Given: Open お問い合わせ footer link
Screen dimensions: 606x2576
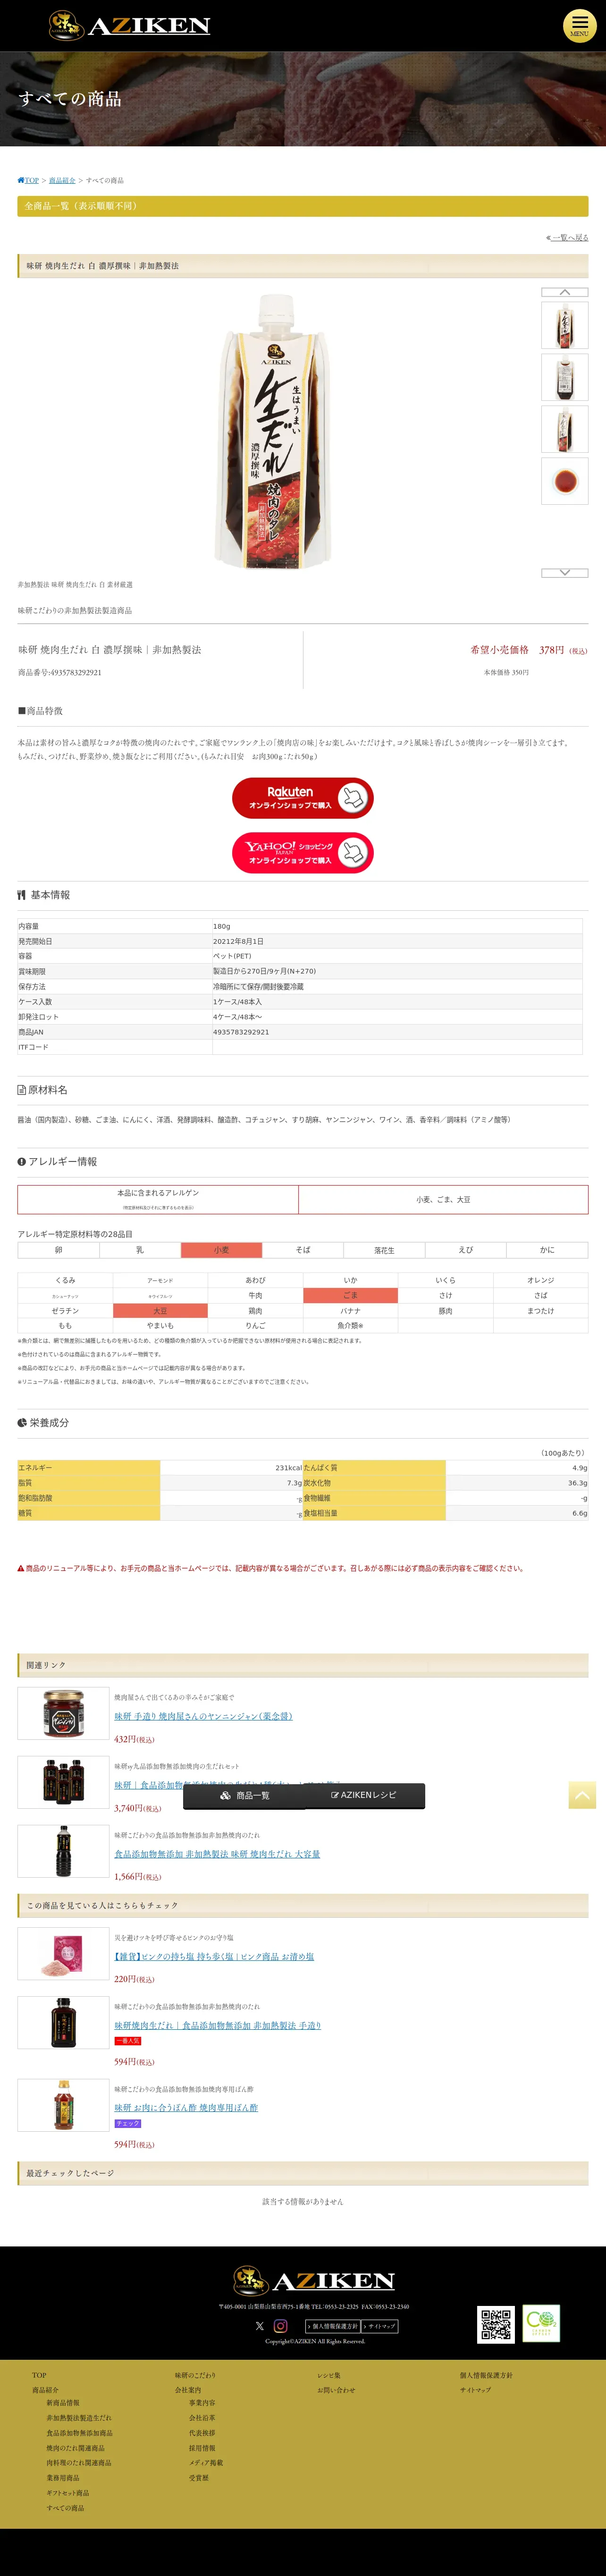Looking at the screenshot, I should 336,2390.
